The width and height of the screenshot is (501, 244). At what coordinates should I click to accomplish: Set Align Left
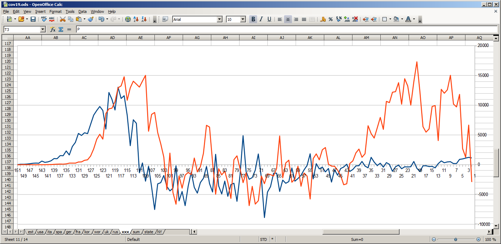[280, 19]
